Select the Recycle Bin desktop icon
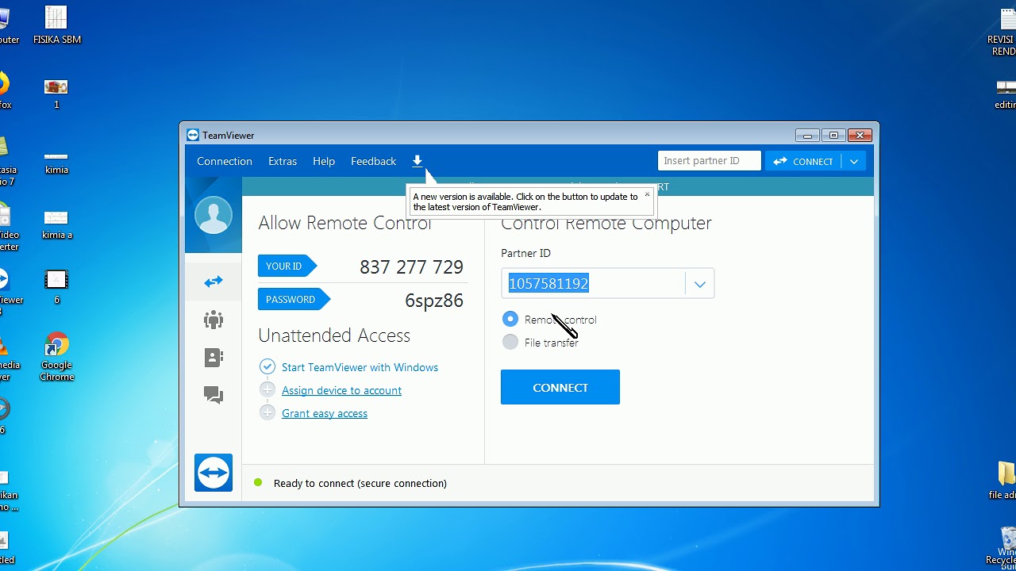1016x571 pixels. (x=1006, y=544)
